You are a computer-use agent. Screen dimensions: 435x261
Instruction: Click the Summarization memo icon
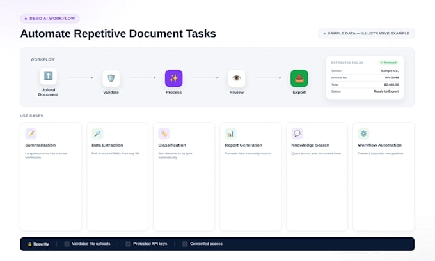[31, 133]
